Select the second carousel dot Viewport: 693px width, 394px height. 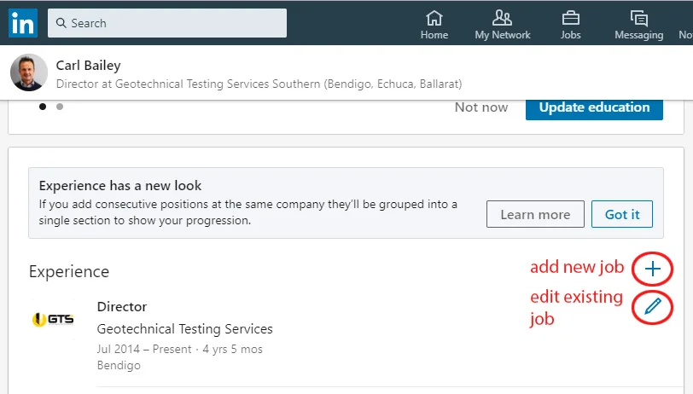click(60, 107)
